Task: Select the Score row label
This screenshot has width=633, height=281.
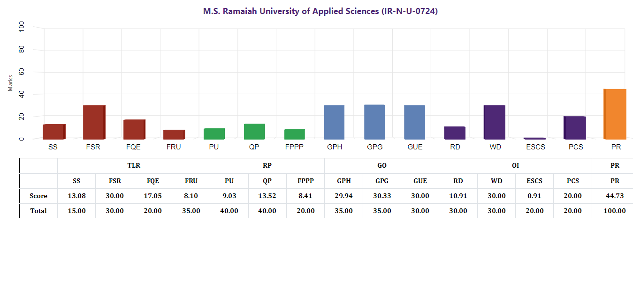Action: pos(38,196)
